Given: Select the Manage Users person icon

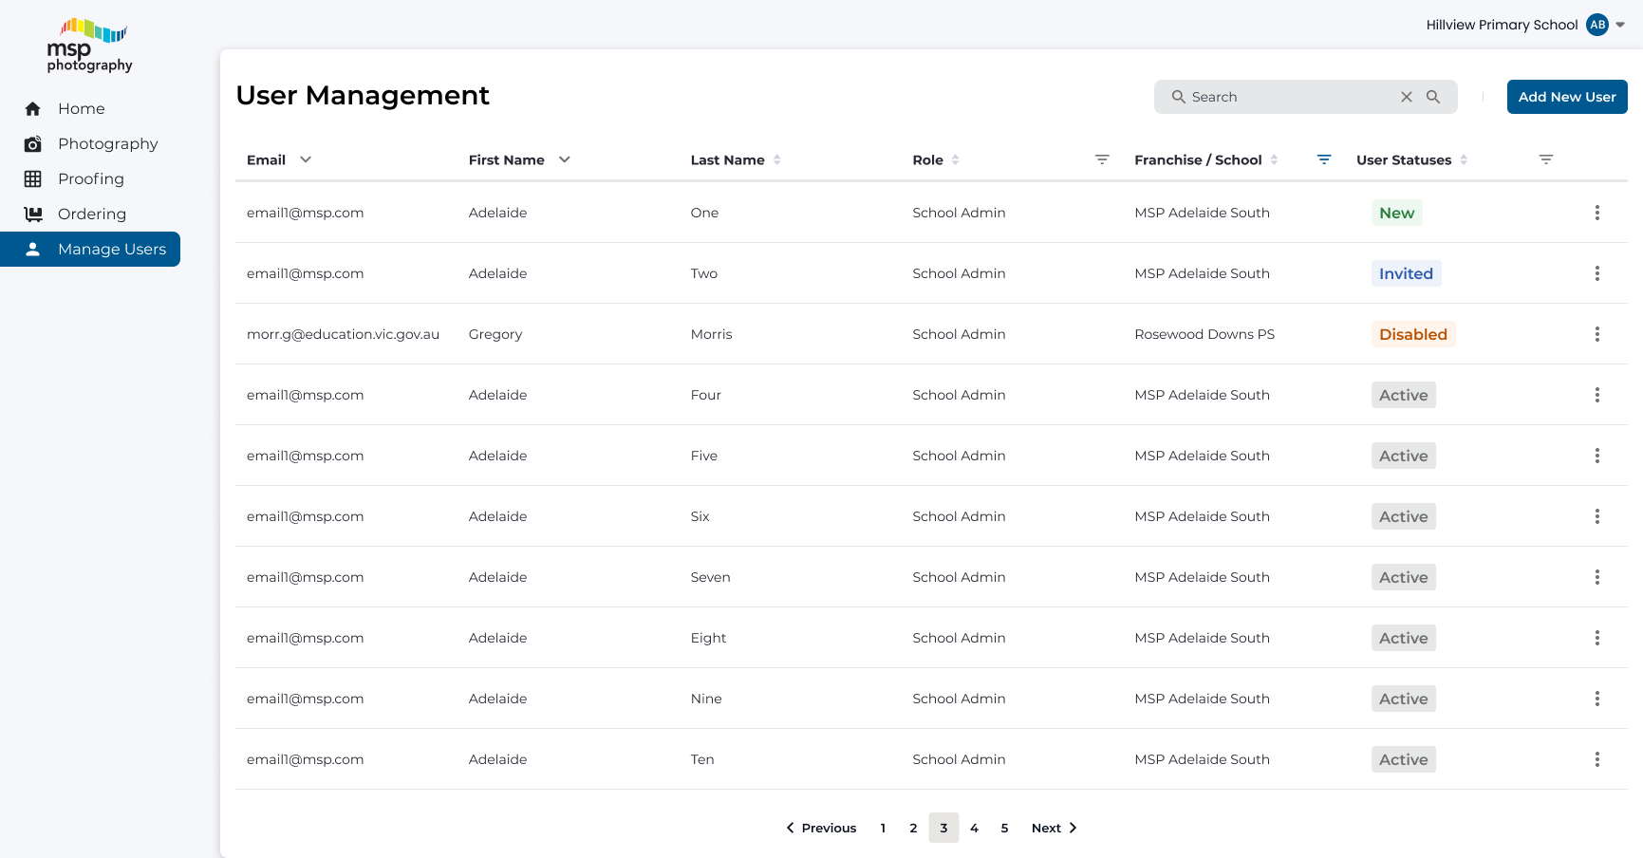Looking at the screenshot, I should (34, 249).
